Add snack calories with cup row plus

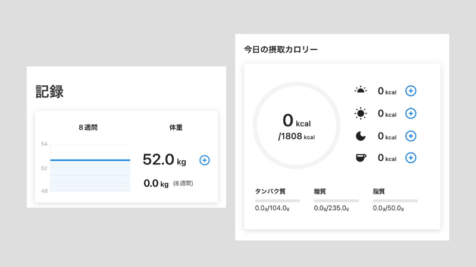click(x=411, y=158)
